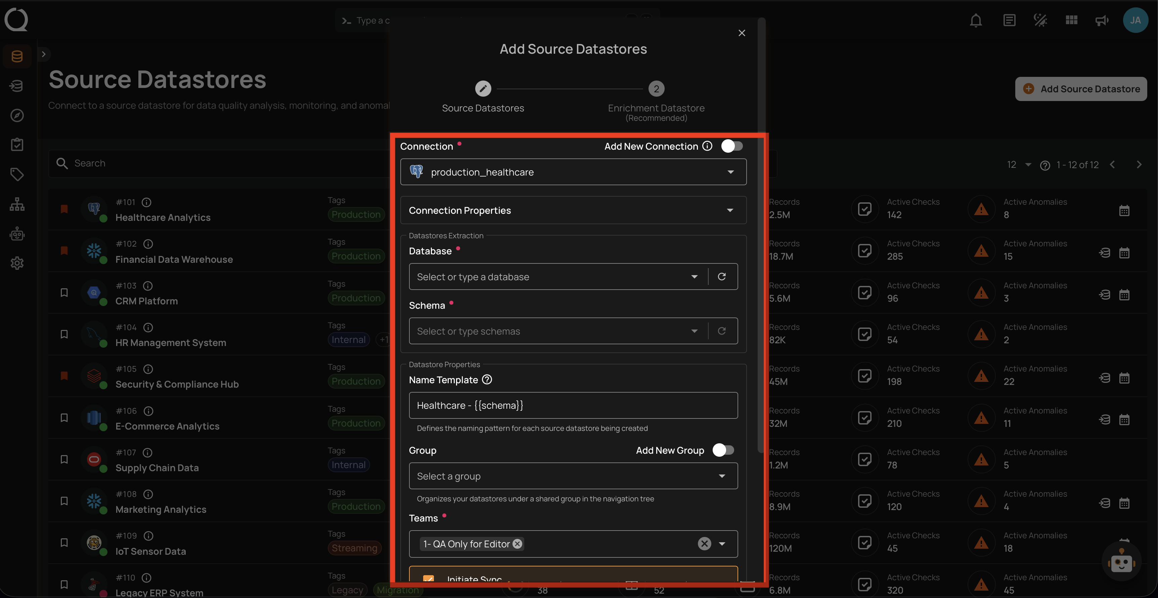Expand the Connection Properties section

pyautogui.click(x=573, y=210)
